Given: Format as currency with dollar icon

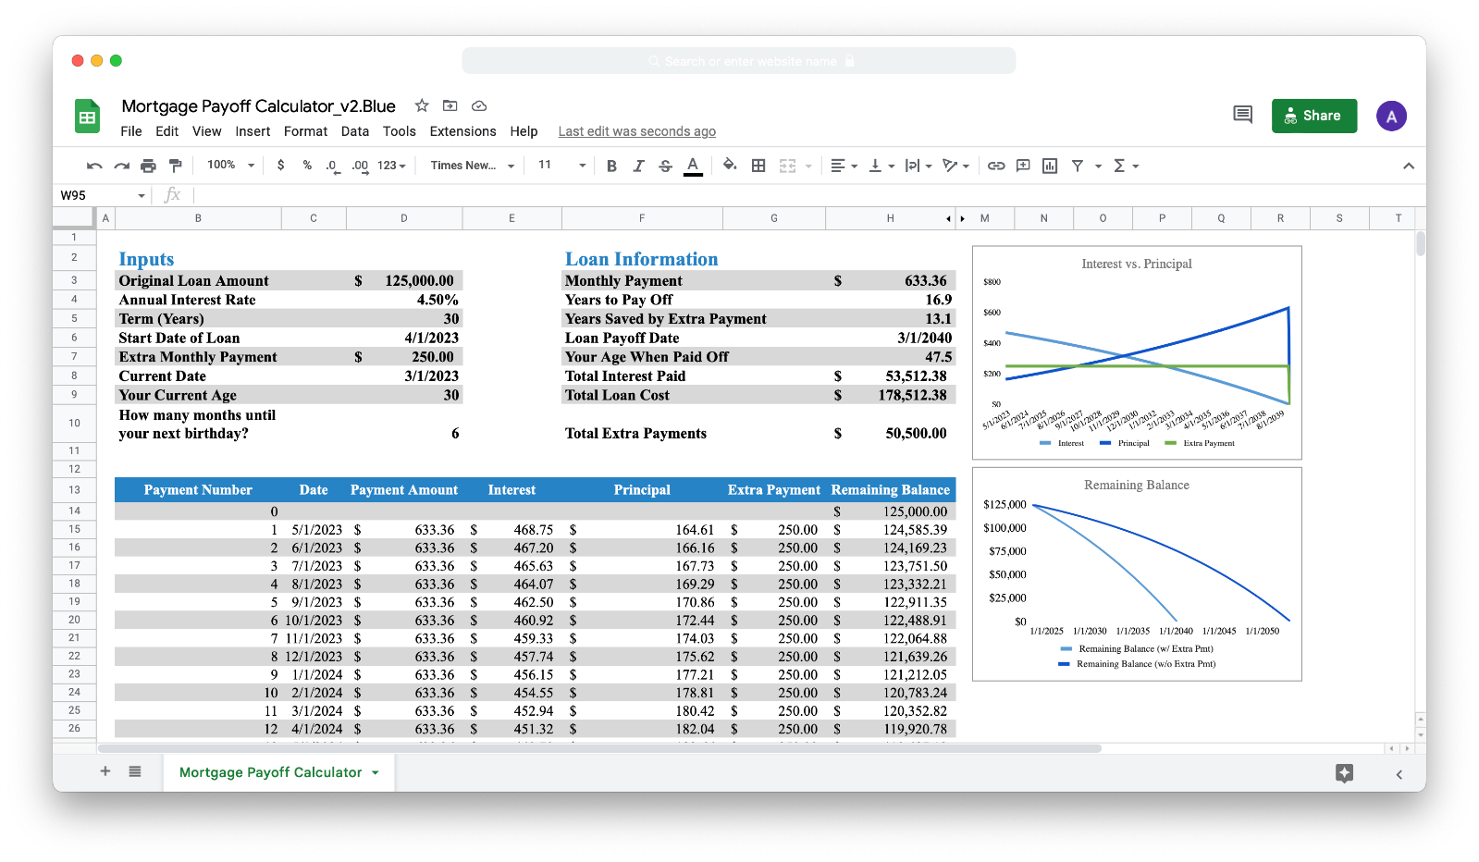Looking at the screenshot, I should click(x=280, y=166).
